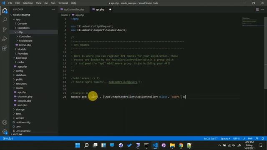Expand the Exceptions folder
The width and height of the screenshot is (267, 150).
(23, 28)
